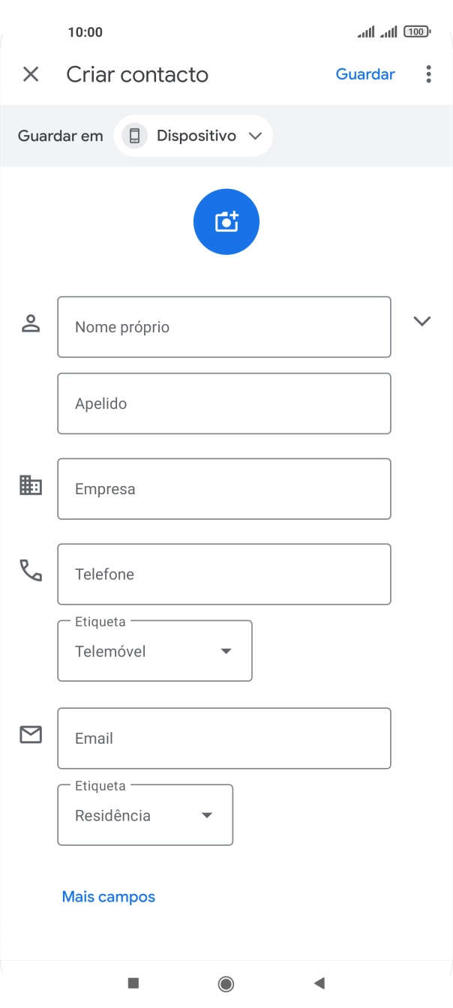This screenshot has width=453, height=1008.
Task: Click the company building icon
Action: point(30,485)
